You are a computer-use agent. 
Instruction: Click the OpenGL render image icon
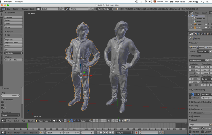[x=125, y=121]
